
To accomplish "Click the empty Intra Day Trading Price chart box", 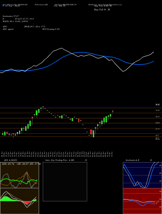I will click(65, 182).
